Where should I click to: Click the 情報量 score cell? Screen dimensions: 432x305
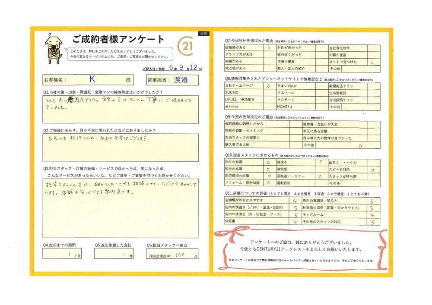pos(295,221)
